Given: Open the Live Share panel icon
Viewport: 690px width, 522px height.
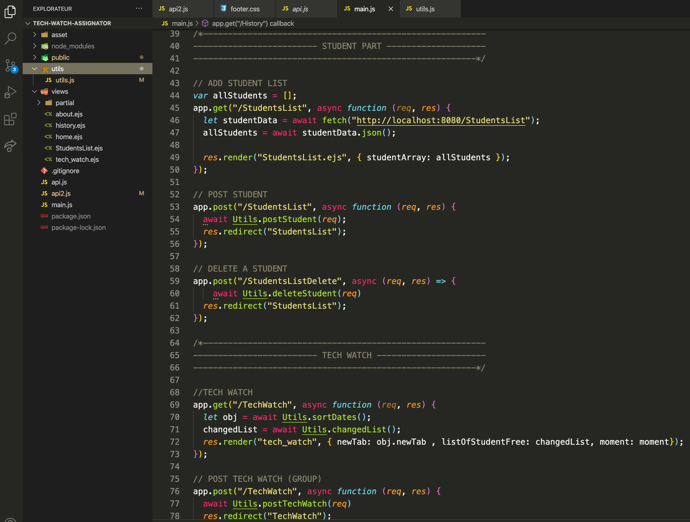Looking at the screenshot, I should point(11,146).
